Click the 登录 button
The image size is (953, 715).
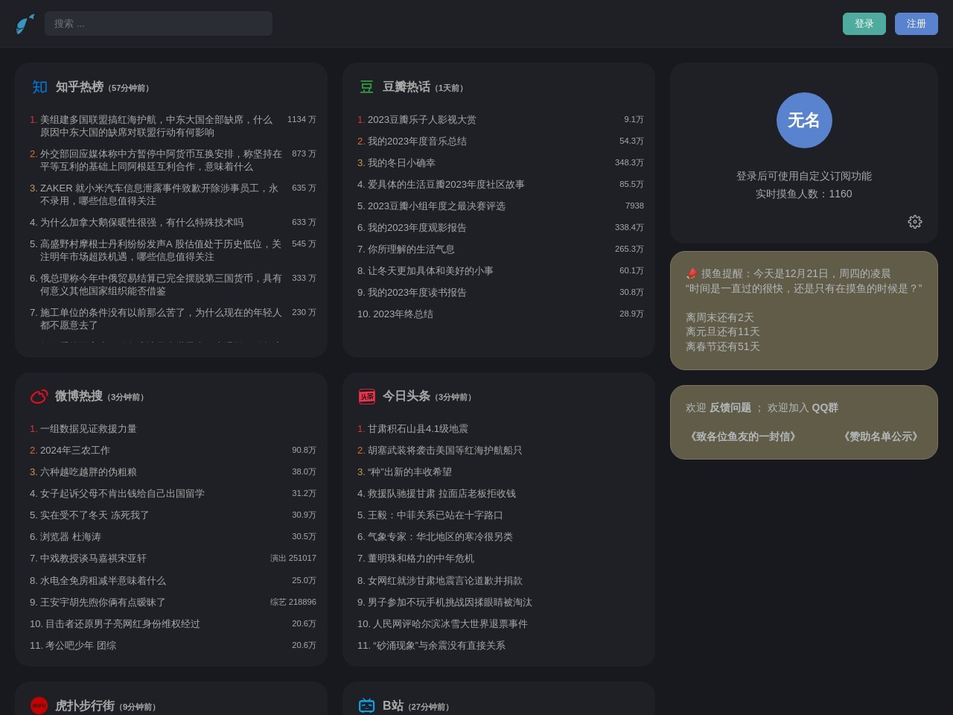tap(864, 23)
